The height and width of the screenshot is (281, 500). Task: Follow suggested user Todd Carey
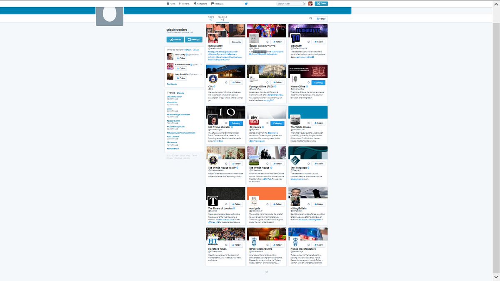(181, 58)
